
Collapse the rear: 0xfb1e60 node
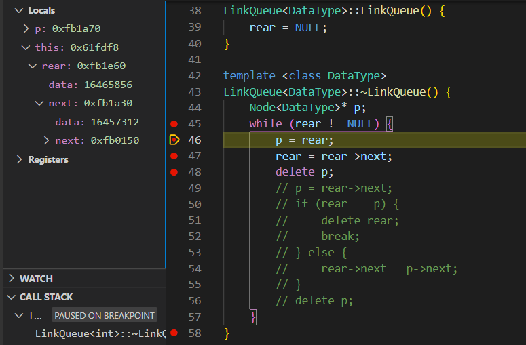point(33,66)
